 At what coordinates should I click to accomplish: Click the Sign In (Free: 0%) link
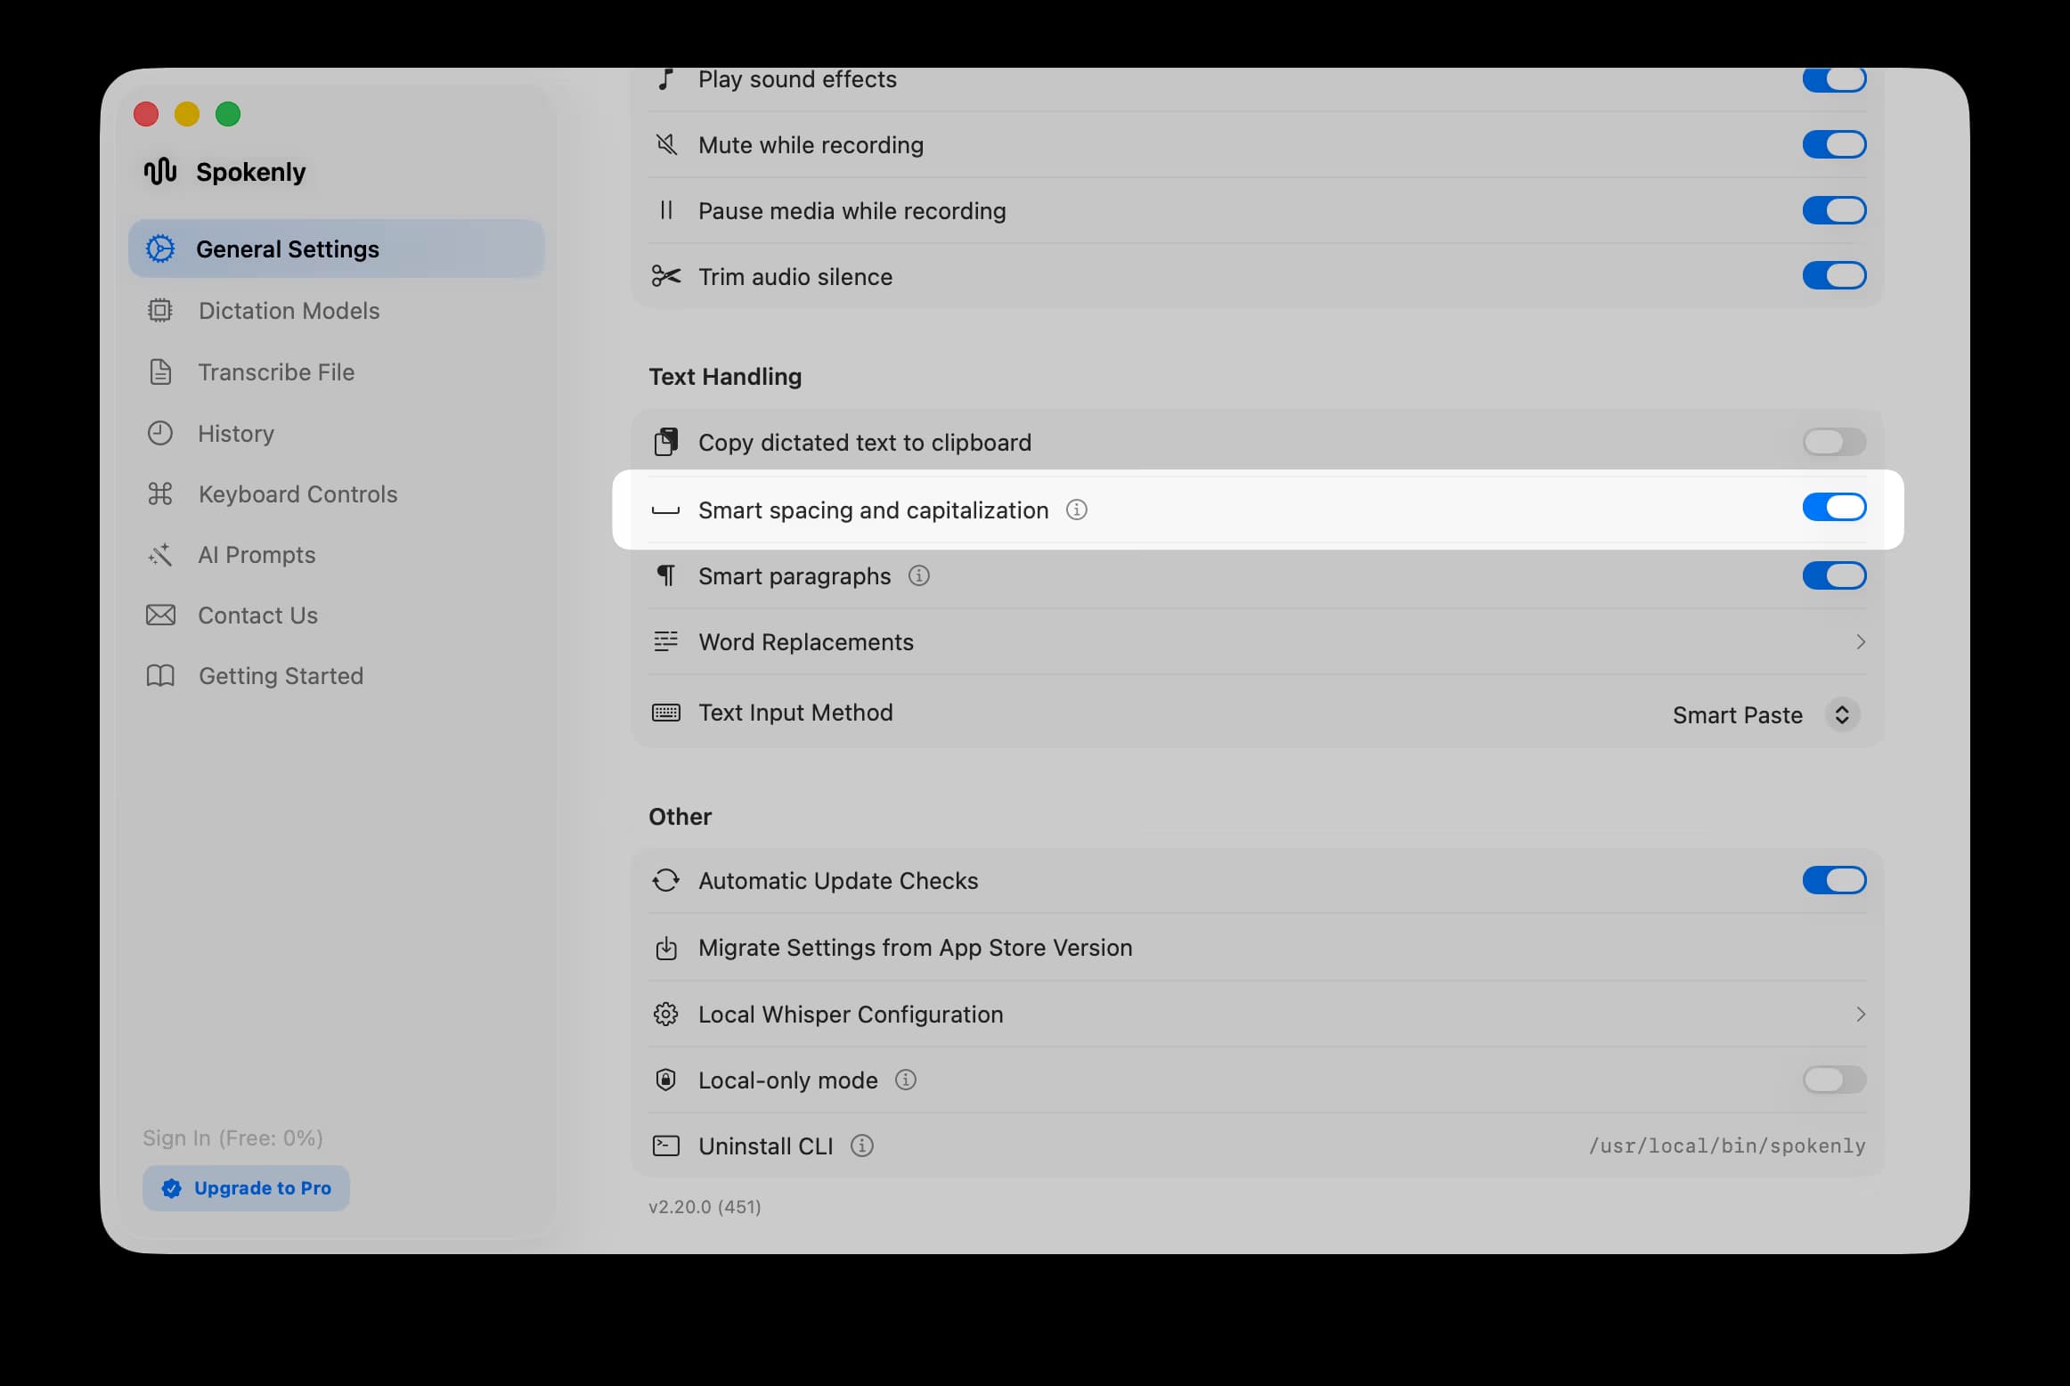pyautogui.click(x=232, y=1137)
